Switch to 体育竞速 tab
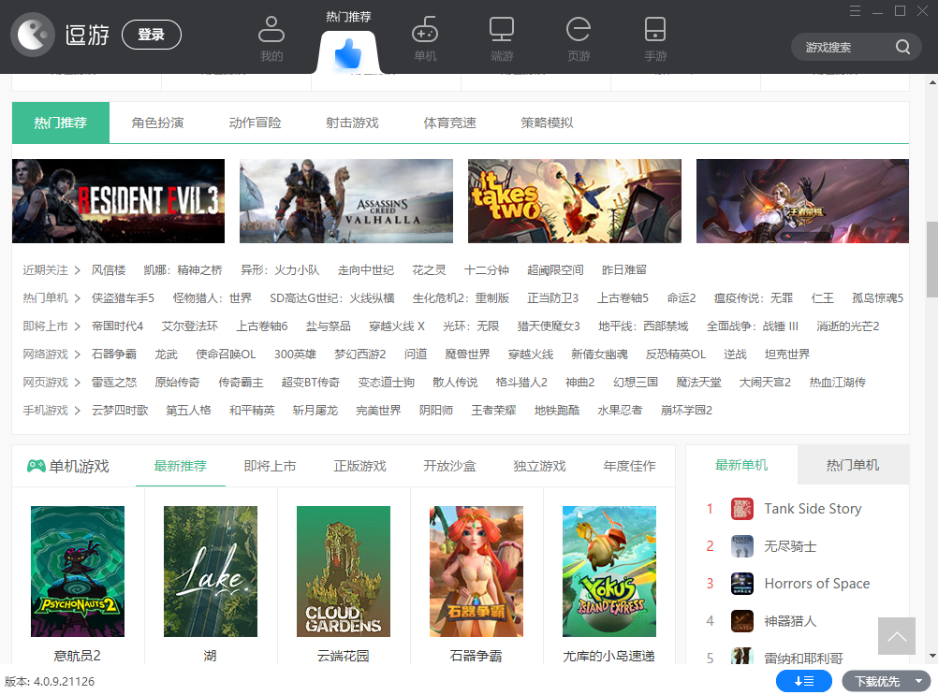The image size is (938, 695). point(450,123)
